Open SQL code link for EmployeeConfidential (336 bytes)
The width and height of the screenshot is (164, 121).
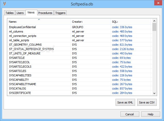(x=122, y=27)
